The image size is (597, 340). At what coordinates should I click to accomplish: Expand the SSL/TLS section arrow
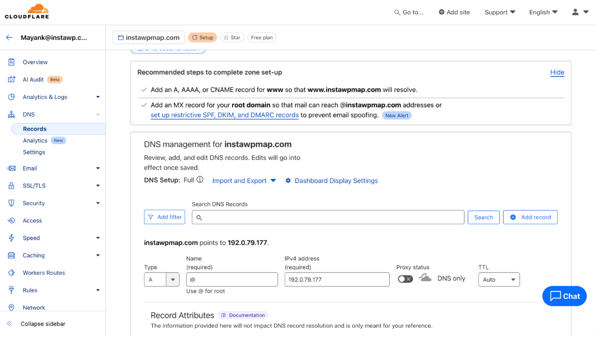tap(98, 185)
